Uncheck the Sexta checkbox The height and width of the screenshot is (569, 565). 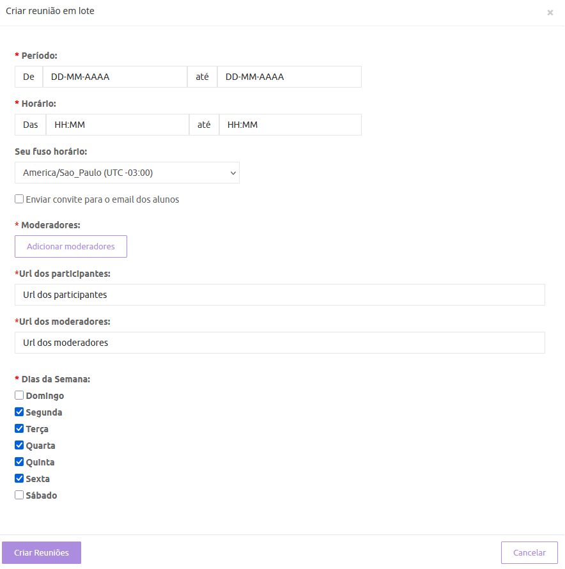tap(19, 479)
